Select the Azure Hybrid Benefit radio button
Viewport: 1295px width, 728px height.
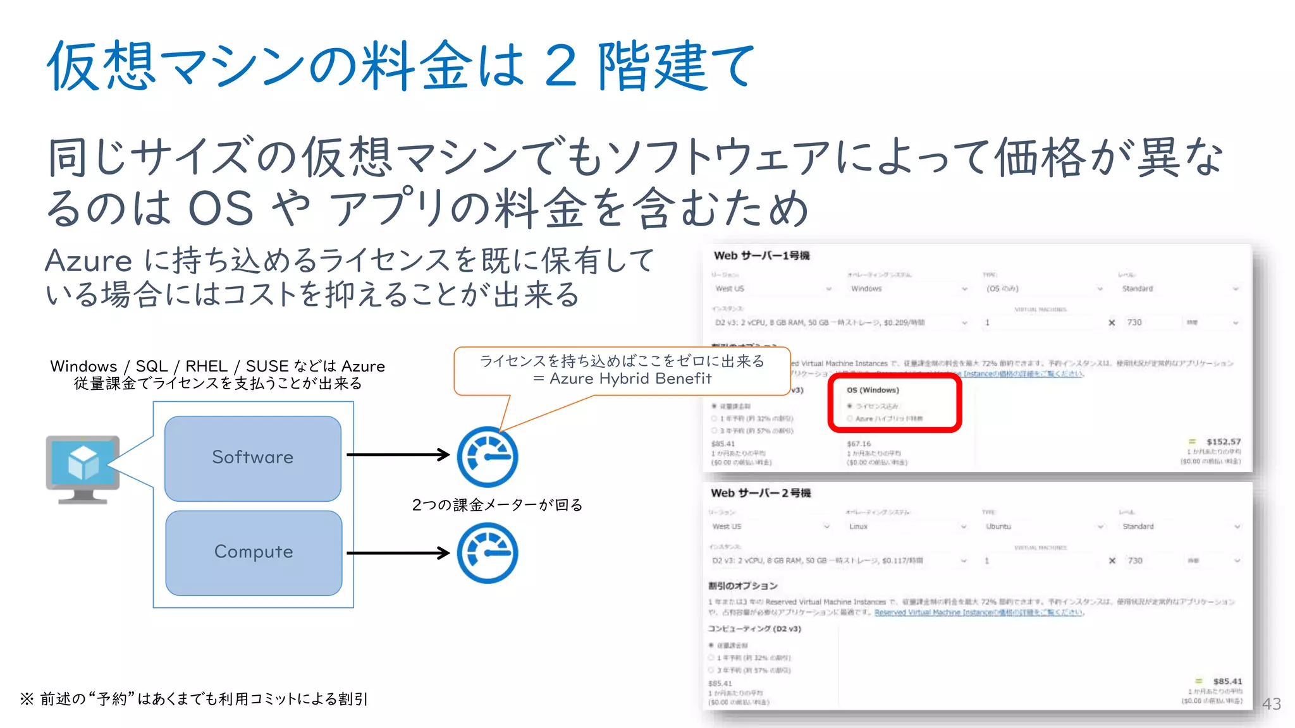[x=850, y=418]
